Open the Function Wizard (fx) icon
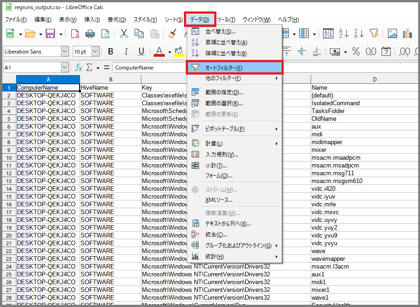The height and width of the screenshot is (307, 420). 79,68
